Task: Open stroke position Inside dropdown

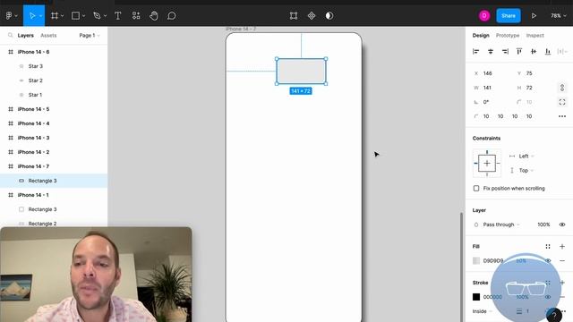Action: (483, 311)
